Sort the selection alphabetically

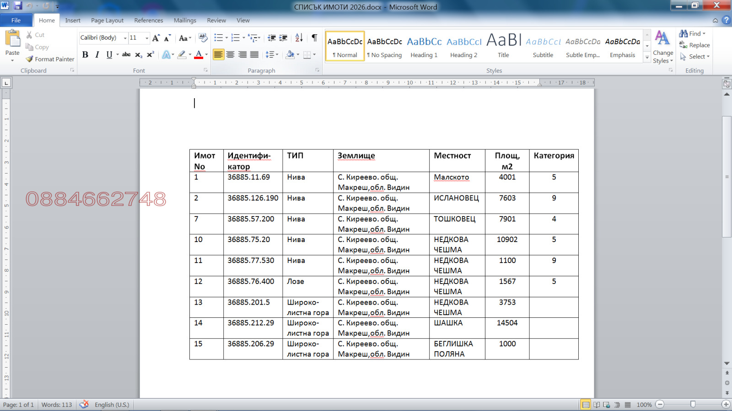(299, 38)
